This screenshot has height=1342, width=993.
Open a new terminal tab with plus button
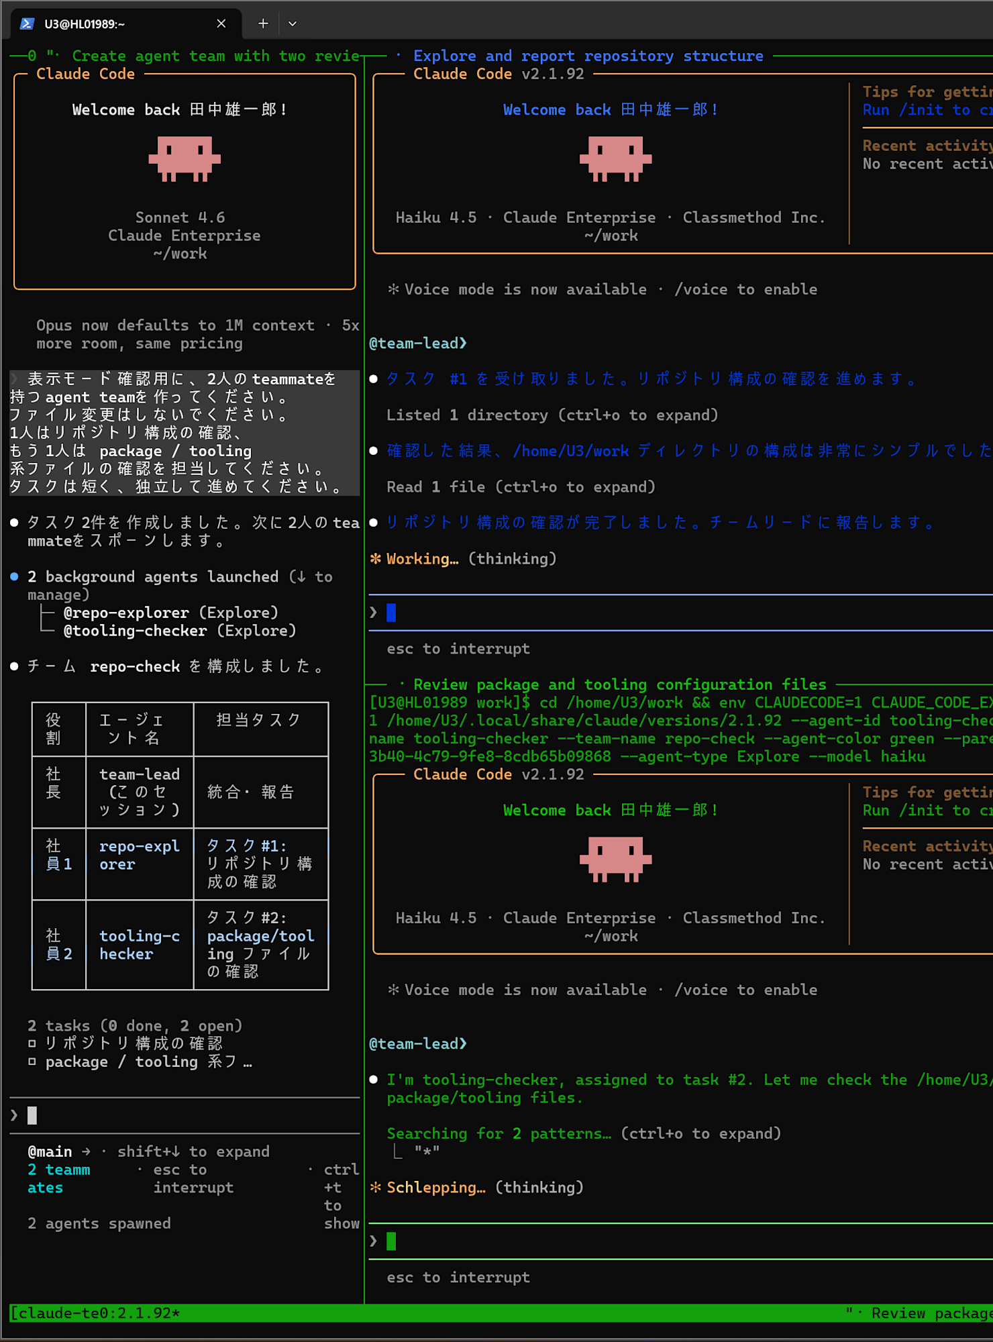pyautogui.click(x=263, y=24)
